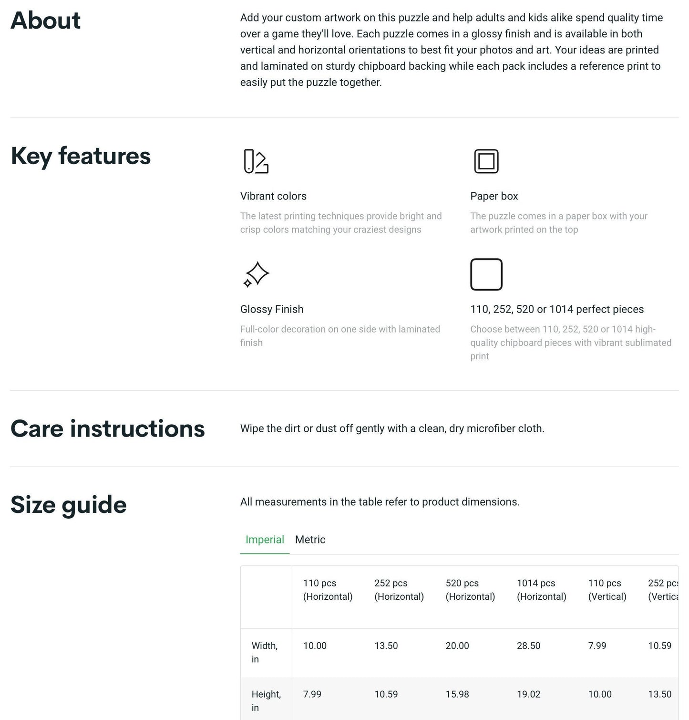Click the 1014 pcs (Horizontal) column header
Image resolution: width=689 pixels, height=720 pixels.
tap(542, 590)
